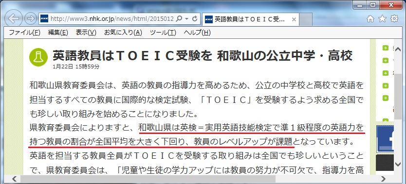Open the お気に入り(A) menu
This screenshot has width=406, height=184.
[x=123, y=33]
